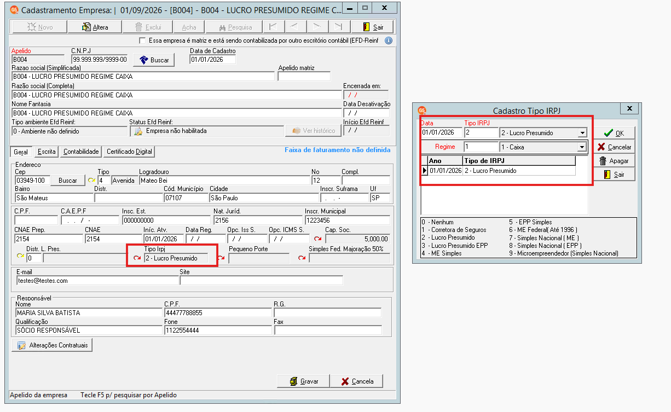Screen dimensions: 671x412
Task: Click the Ver histórico button
Action: pyautogui.click(x=313, y=131)
